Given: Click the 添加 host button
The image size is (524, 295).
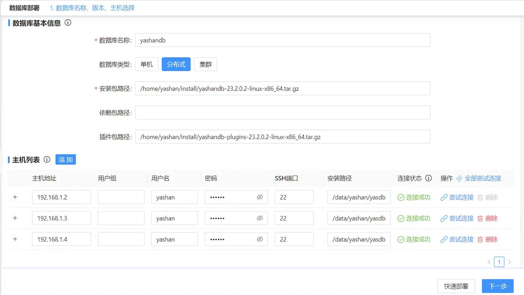Looking at the screenshot, I should (65, 159).
